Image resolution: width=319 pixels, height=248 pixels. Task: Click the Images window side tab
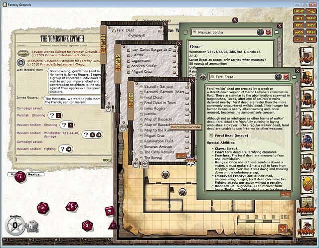coord(131,100)
